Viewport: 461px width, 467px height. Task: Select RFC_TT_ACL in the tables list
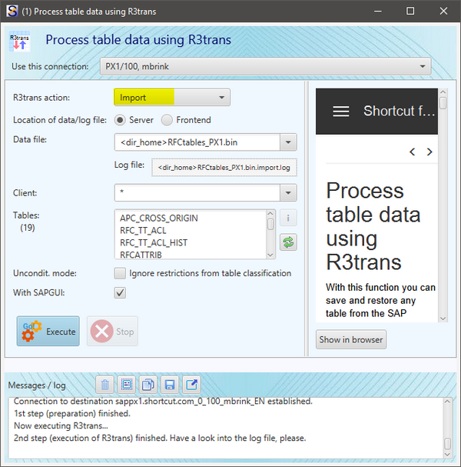tap(143, 230)
